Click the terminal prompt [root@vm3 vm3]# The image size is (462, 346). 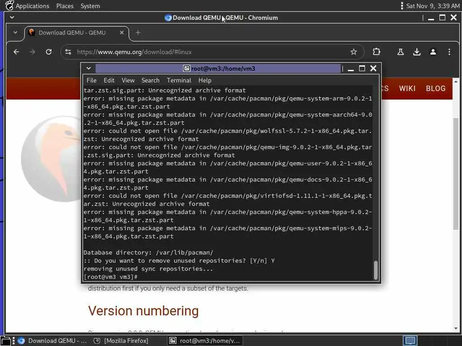click(x=110, y=277)
